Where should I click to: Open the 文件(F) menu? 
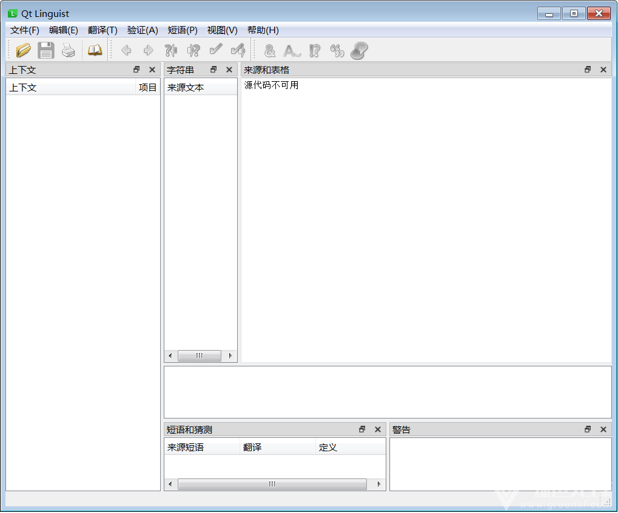click(x=24, y=30)
